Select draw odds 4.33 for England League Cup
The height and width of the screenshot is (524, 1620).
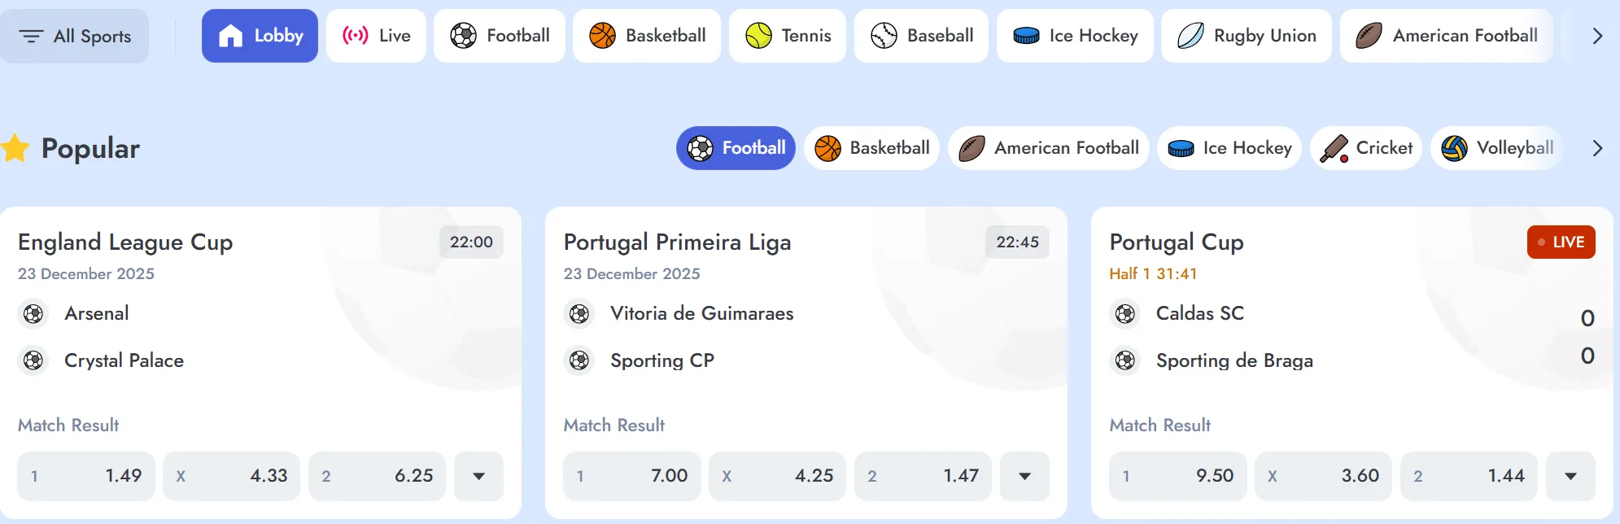(231, 476)
